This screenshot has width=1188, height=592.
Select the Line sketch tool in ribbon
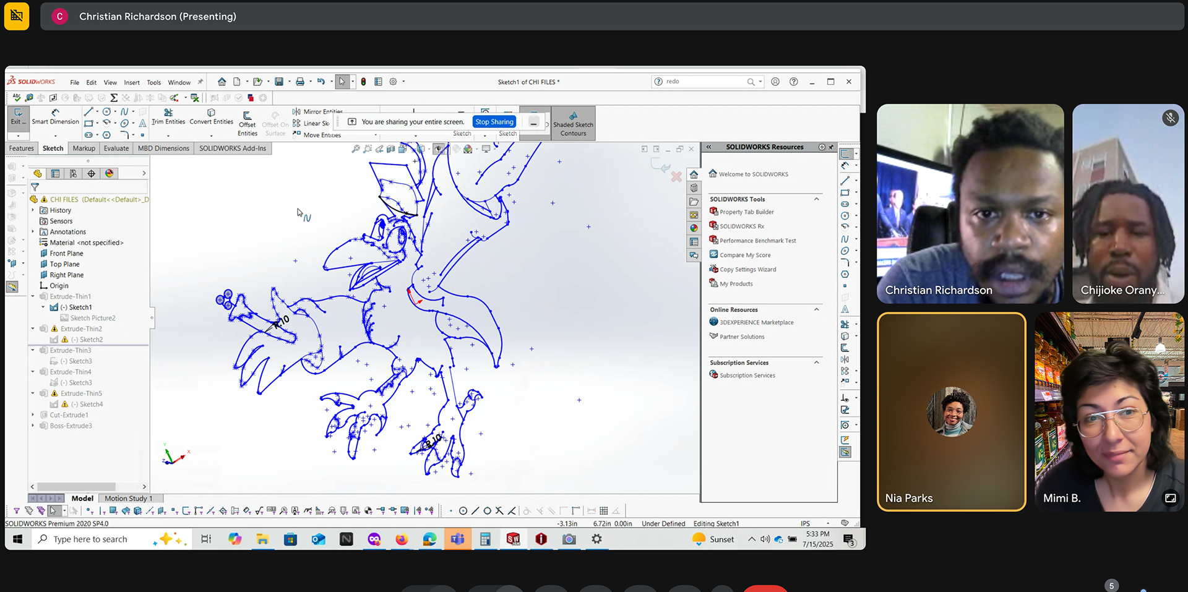click(88, 112)
